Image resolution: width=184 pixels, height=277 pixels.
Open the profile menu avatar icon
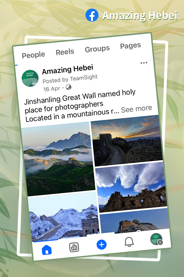[x=156, y=239]
